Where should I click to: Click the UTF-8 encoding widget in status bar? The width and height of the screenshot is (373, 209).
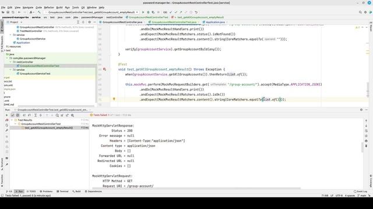(339, 196)
